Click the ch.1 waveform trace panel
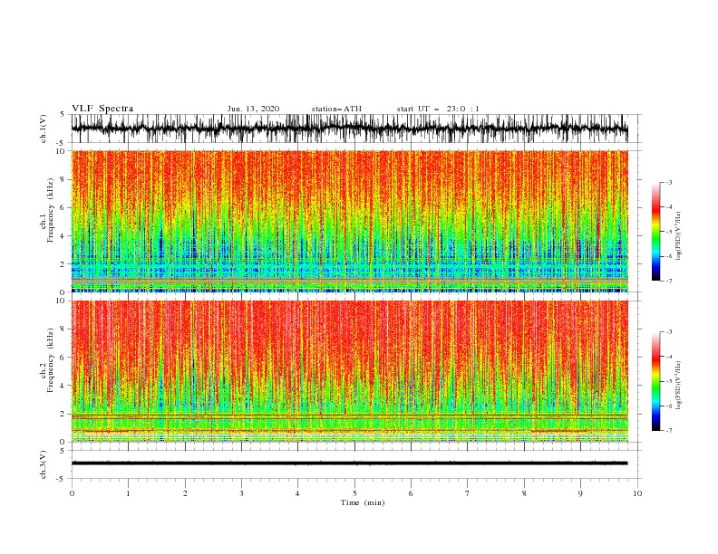 355,129
